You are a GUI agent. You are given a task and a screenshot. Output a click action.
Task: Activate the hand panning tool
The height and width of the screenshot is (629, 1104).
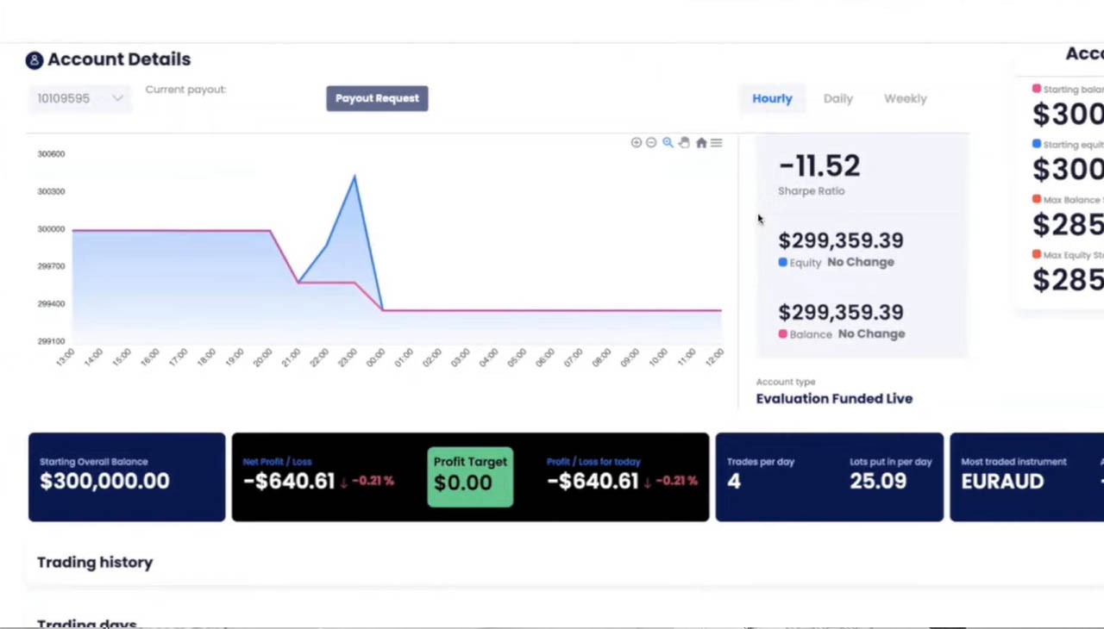[x=684, y=143]
